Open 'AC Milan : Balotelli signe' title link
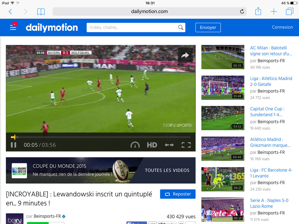The height and width of the screenshot is (224, 299). [271, 51]
